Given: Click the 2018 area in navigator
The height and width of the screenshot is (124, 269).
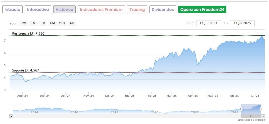Looking at the screenshot, I should point(114,110).
